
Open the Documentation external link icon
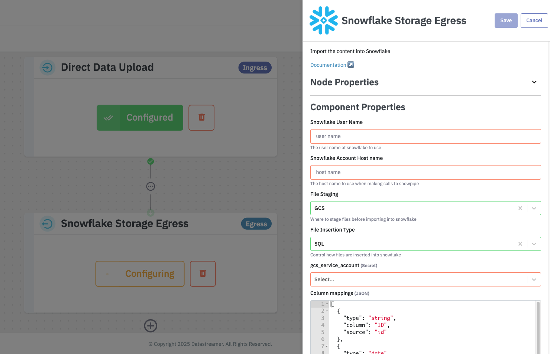[351, 65]
